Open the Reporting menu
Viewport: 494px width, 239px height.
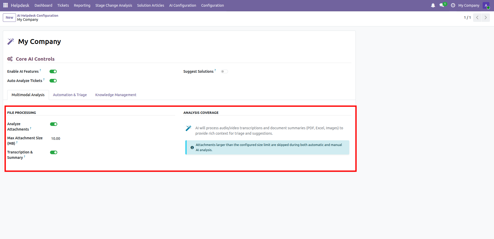pyautogui.click(x=82, y=5)
